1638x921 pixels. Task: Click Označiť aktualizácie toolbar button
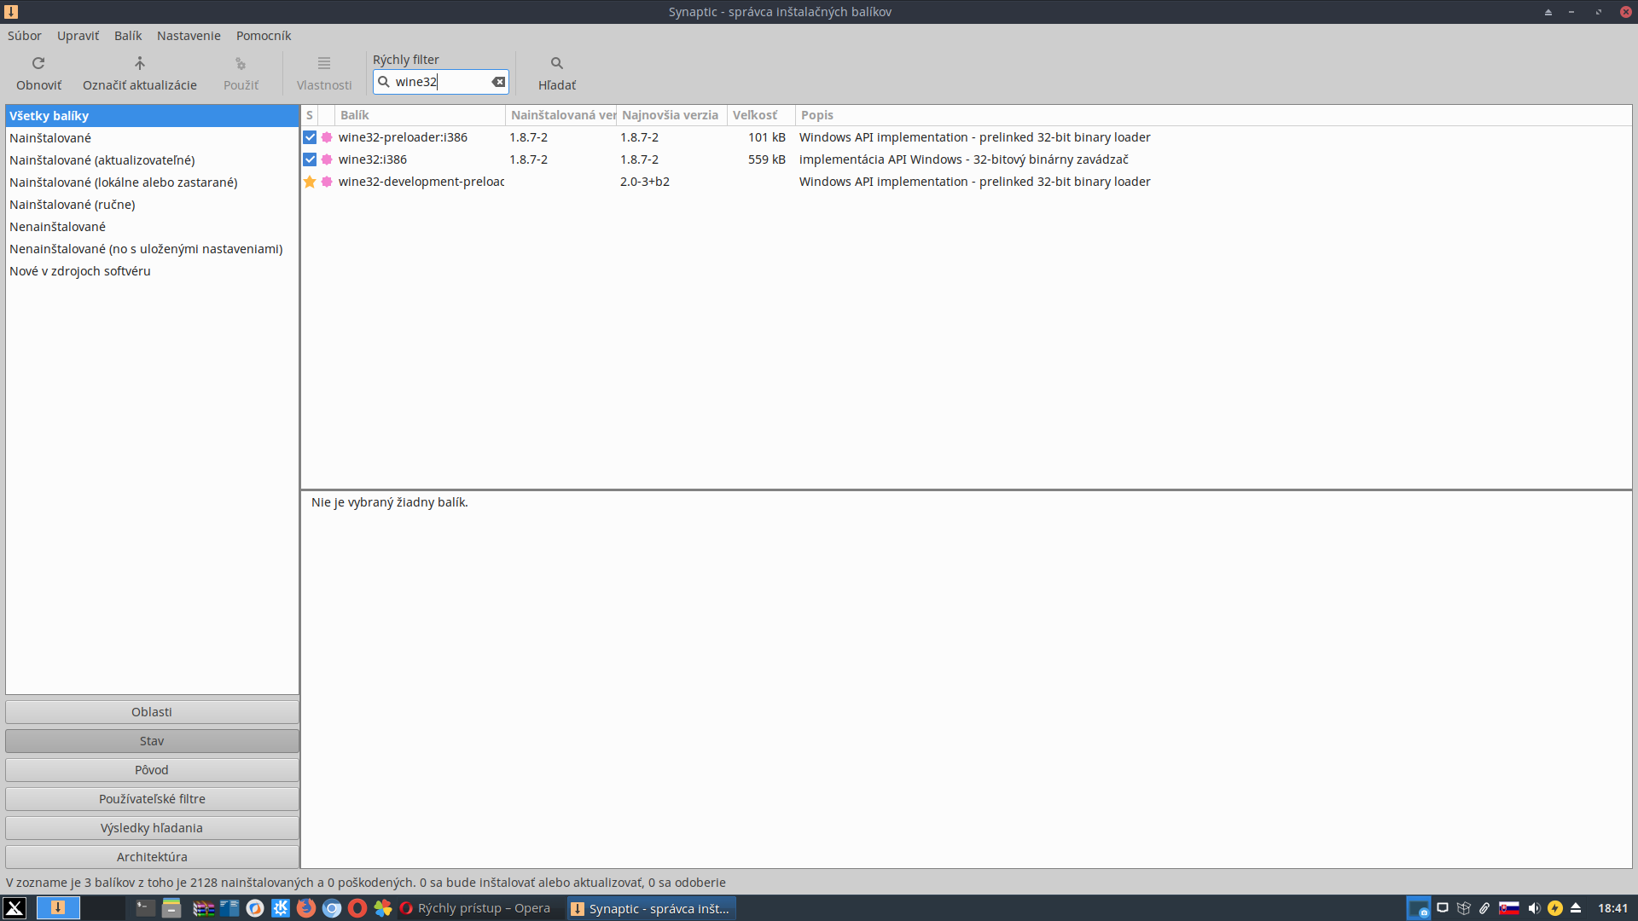(x=140, y=73)
